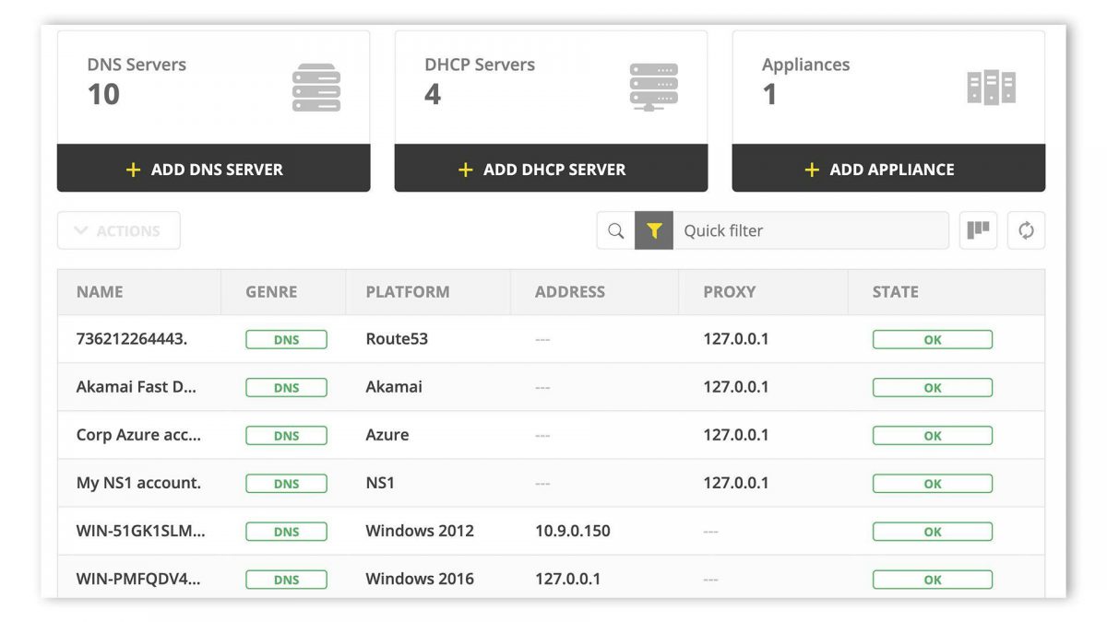Screen dimensions: 1107x622
Task: Toggle the yellow funnel filter icon
Action: click(654, 230)
